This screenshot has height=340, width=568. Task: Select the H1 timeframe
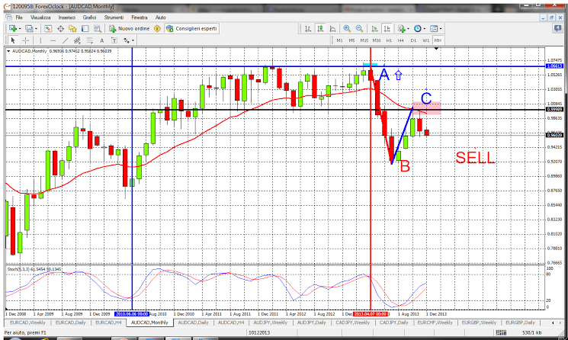(389, 40)
